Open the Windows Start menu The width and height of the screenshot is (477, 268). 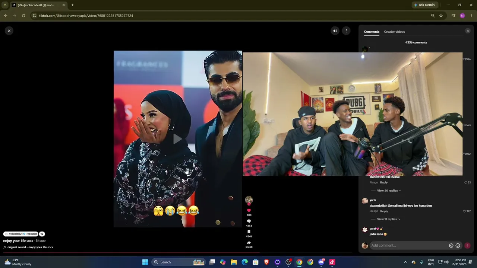pos(145,262)
